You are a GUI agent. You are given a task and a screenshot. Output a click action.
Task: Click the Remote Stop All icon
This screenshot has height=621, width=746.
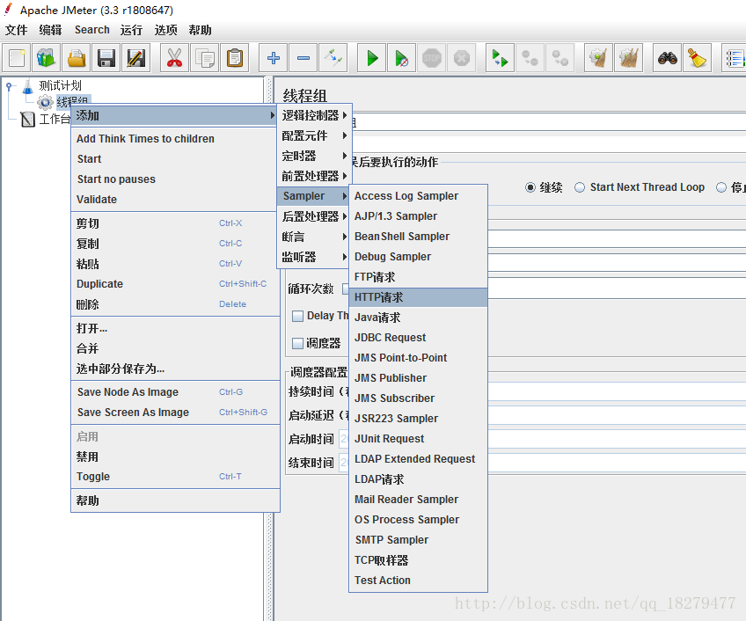530,58
